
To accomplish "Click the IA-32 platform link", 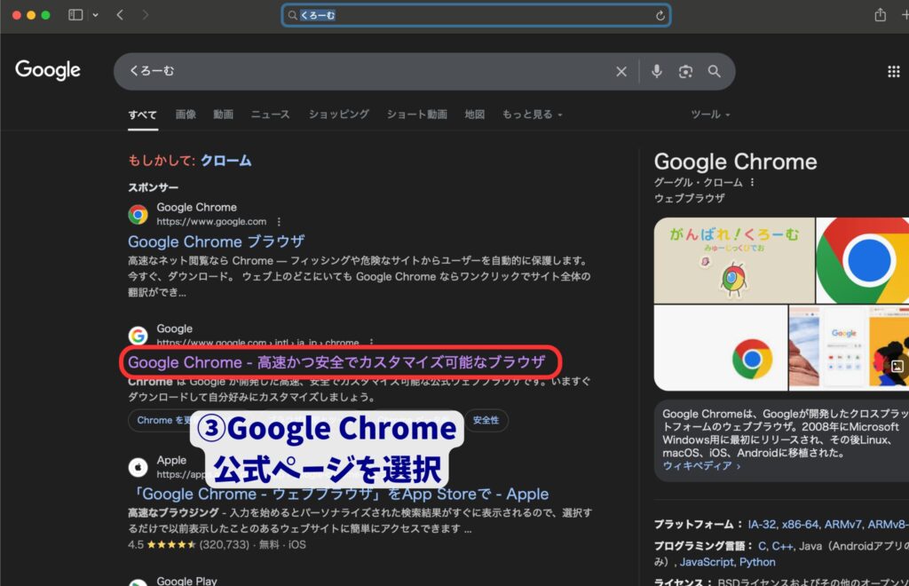I will [762, 524].
